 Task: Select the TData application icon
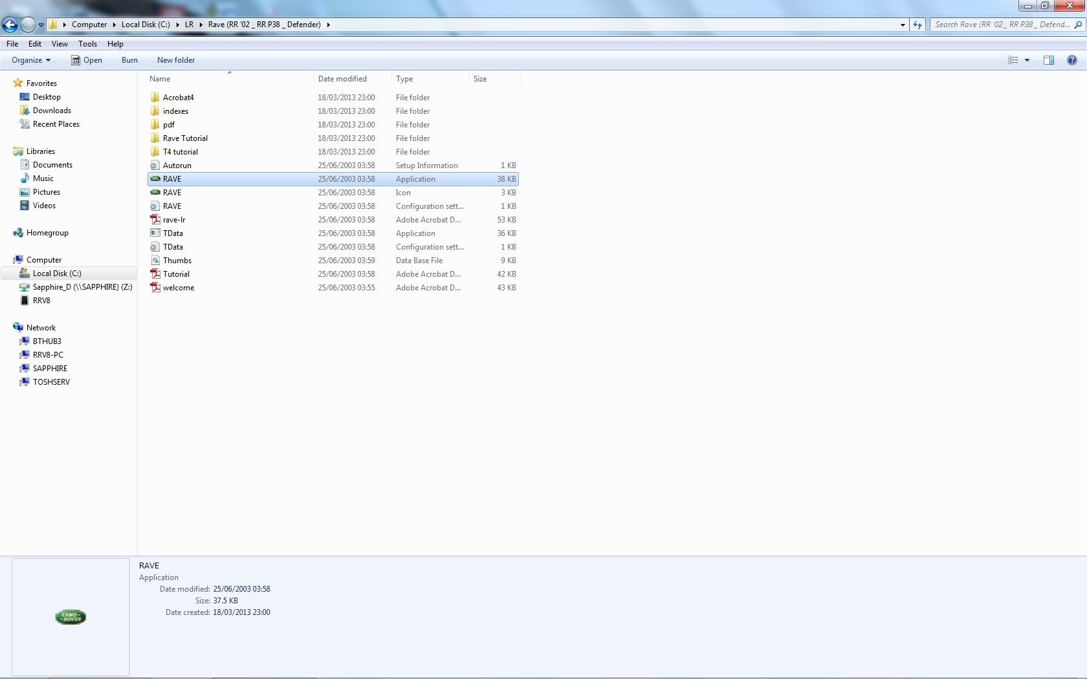155,233
